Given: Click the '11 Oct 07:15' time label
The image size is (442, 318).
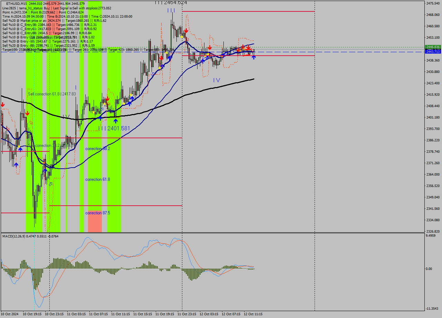Looking at the screenshot, I should tap(98, 314).
